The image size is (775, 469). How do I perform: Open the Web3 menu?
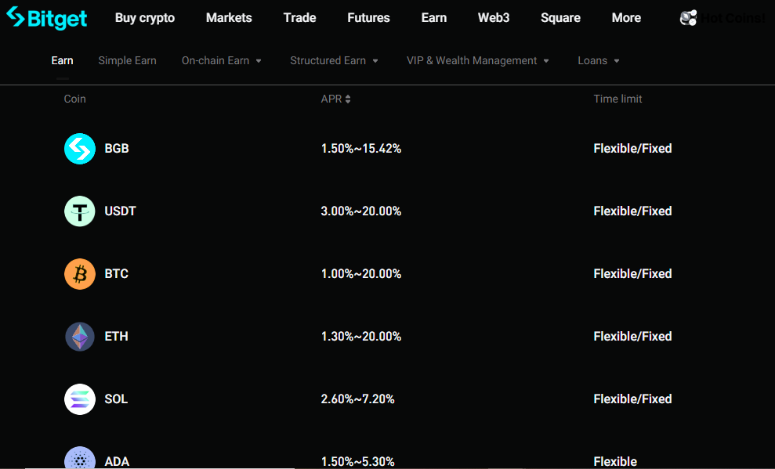493,17
